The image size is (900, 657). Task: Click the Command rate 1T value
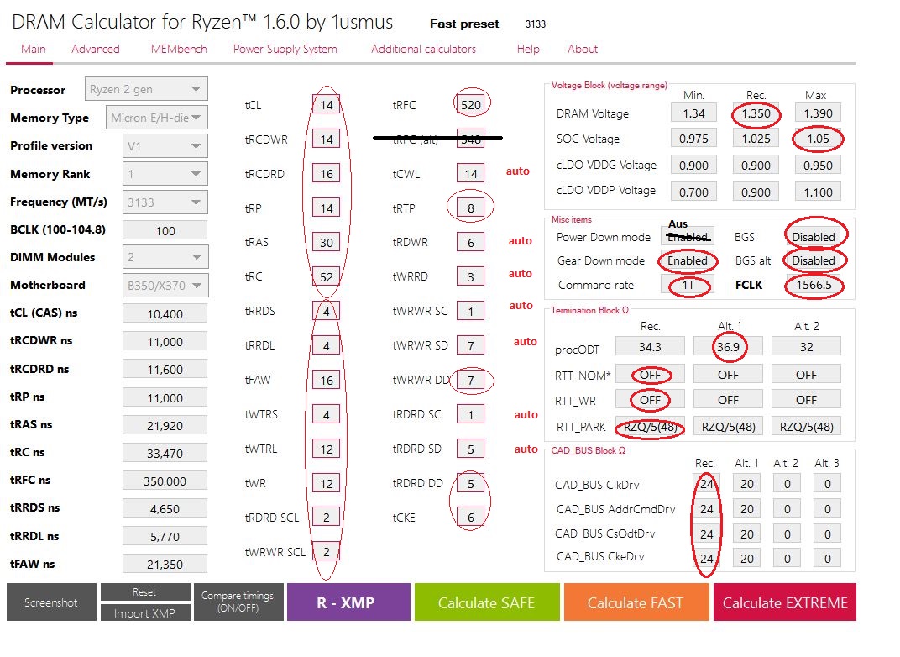point(688,285)
